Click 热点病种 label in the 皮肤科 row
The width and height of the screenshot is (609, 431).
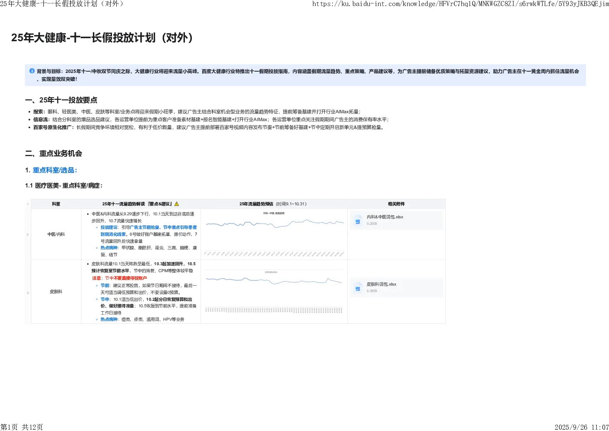(x=109, y=319)
